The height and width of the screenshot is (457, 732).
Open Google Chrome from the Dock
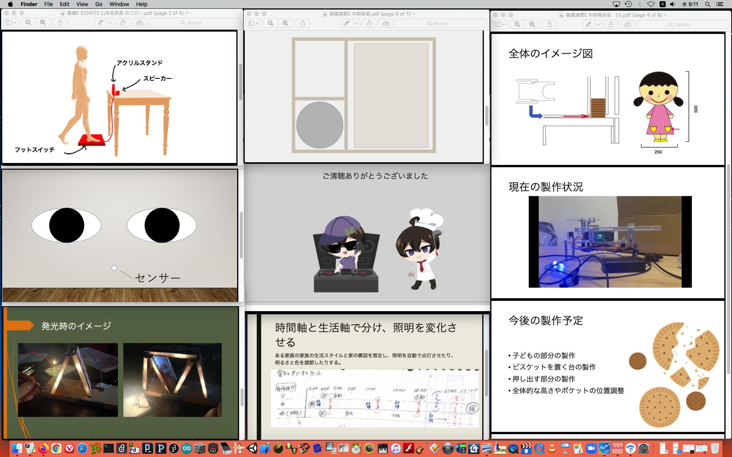(56, 448)
